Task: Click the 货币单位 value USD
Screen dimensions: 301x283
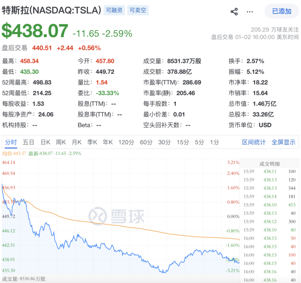Action: tap(265, 125)
